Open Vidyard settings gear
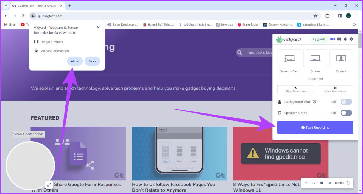 coord(351,39)
